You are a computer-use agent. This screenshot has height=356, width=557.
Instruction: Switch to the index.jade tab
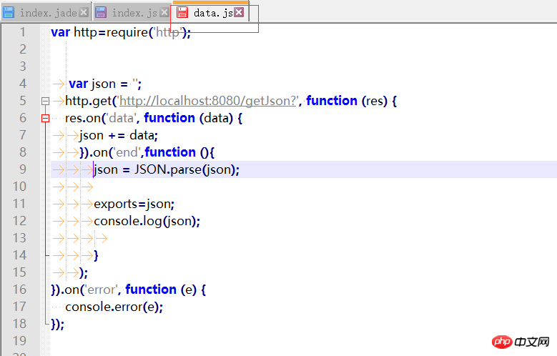tap(46, 12)
